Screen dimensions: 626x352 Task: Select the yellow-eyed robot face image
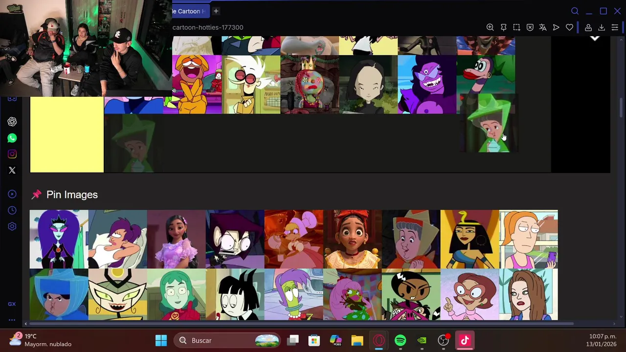click(117, 295)
